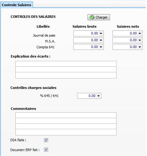Toggle the Documen: ERP fait checkbox
This screenshot has width=147, height=156.
[46, 150]
